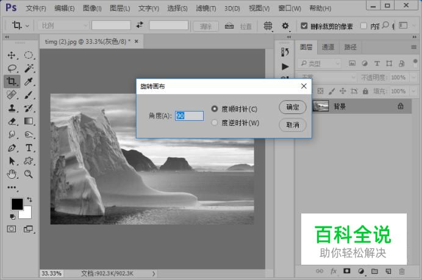Open layer filter type dropdown
422x280 pixels.
pyautogui.click(x=319, y=63)
